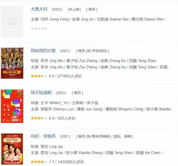
Task: Click the red I DON'T KNOW poster
Action: tap(12, 106)
